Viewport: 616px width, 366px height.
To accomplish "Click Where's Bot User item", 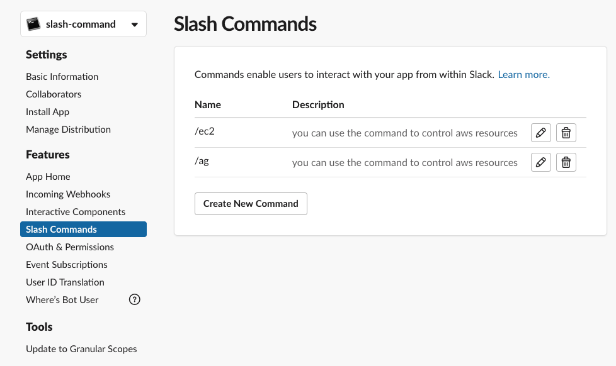I will (x=62, y=300).
